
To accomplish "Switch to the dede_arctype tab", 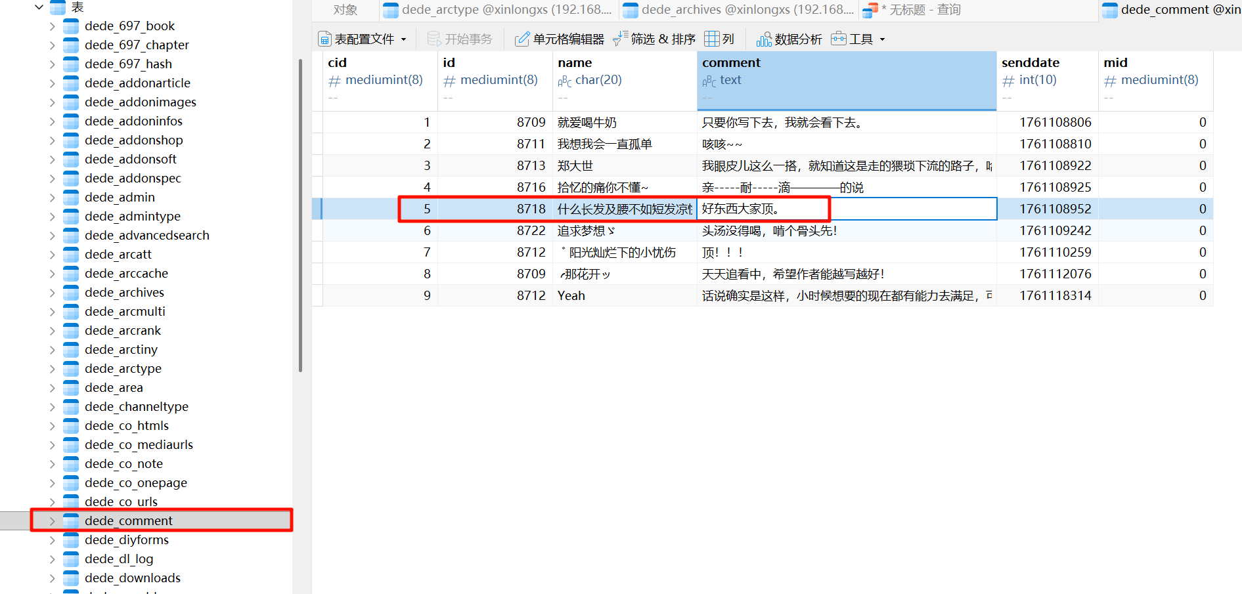I will [499, 10].
